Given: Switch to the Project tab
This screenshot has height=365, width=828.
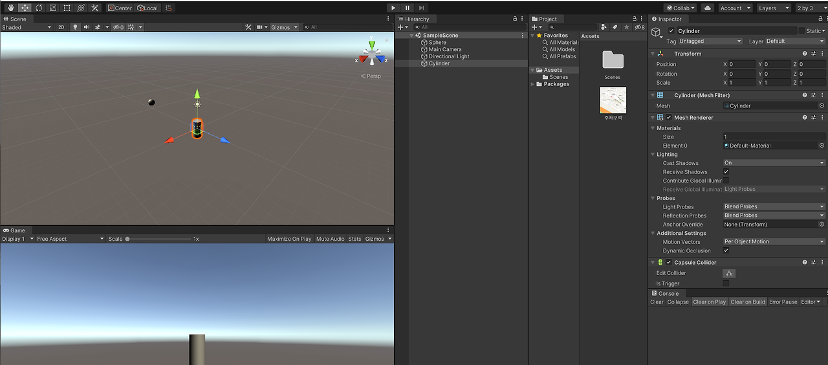Looking at the screenshot, I should [x=545, y=19].
